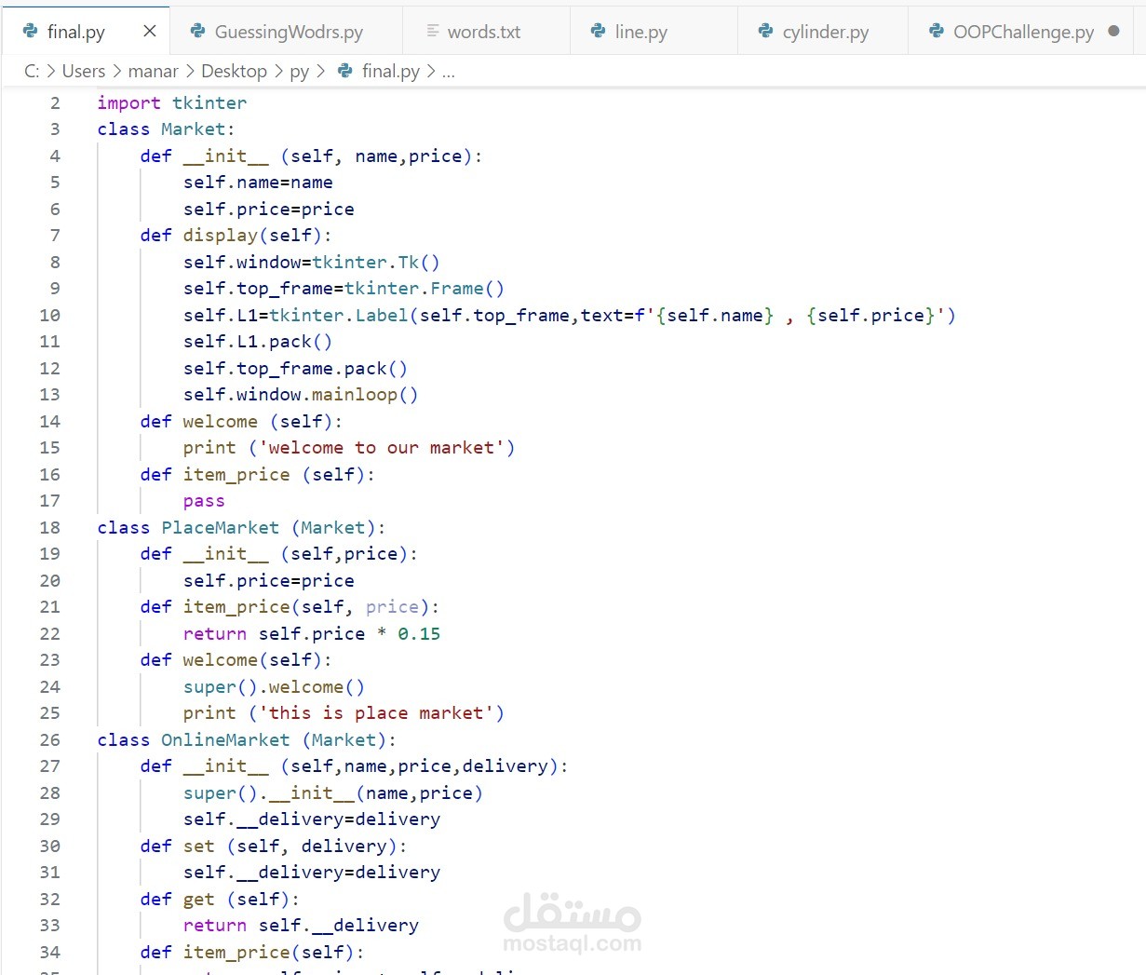1146x975 pixels.
Task: Click the unsaved dot on OOPChallenge.py tab
Action: click(x=1113, y=32)
